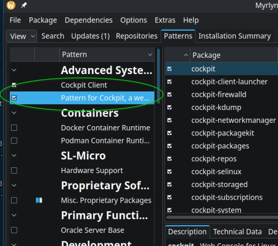
Task: Select the Description tab
Action: point(187,232)
